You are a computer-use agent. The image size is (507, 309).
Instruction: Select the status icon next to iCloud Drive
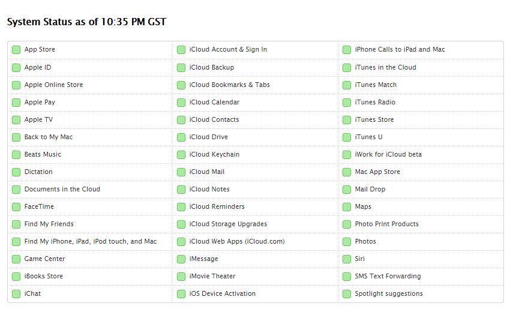coord(181,137)
